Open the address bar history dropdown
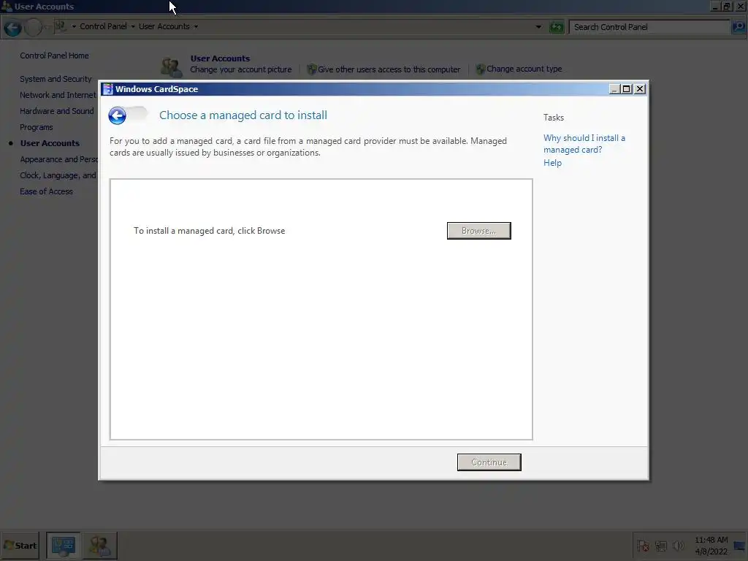This screenshot has width=748, height=561. pos(538,27)
